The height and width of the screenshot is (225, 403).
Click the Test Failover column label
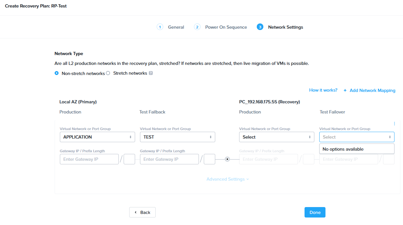point(332,112)
